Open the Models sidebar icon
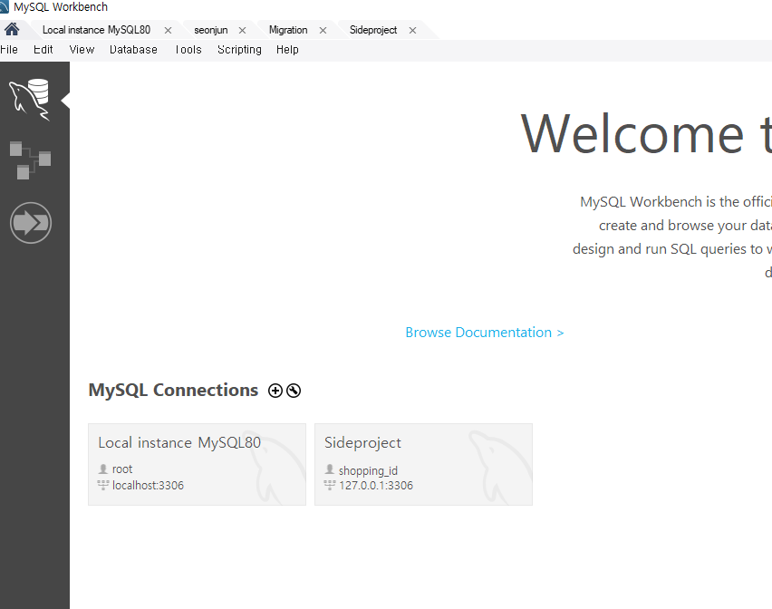772x609 pixels. click(x=30, y=160)
